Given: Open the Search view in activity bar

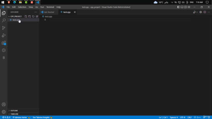Looking at the screenshot, I should point(4,20).
